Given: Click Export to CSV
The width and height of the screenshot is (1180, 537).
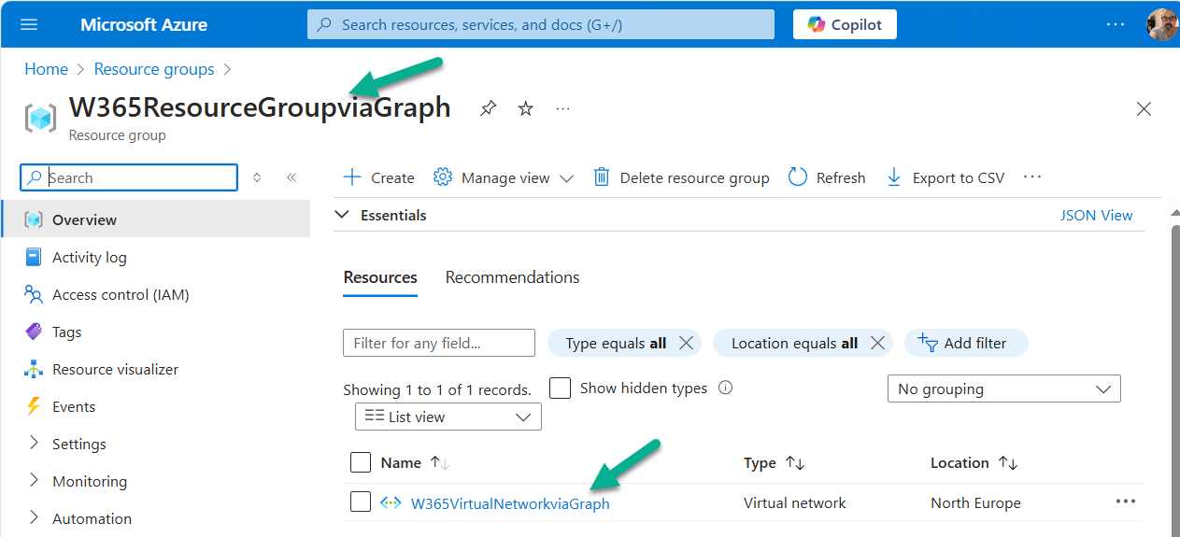Looking at the screenshot, I should tap(945, 177).
